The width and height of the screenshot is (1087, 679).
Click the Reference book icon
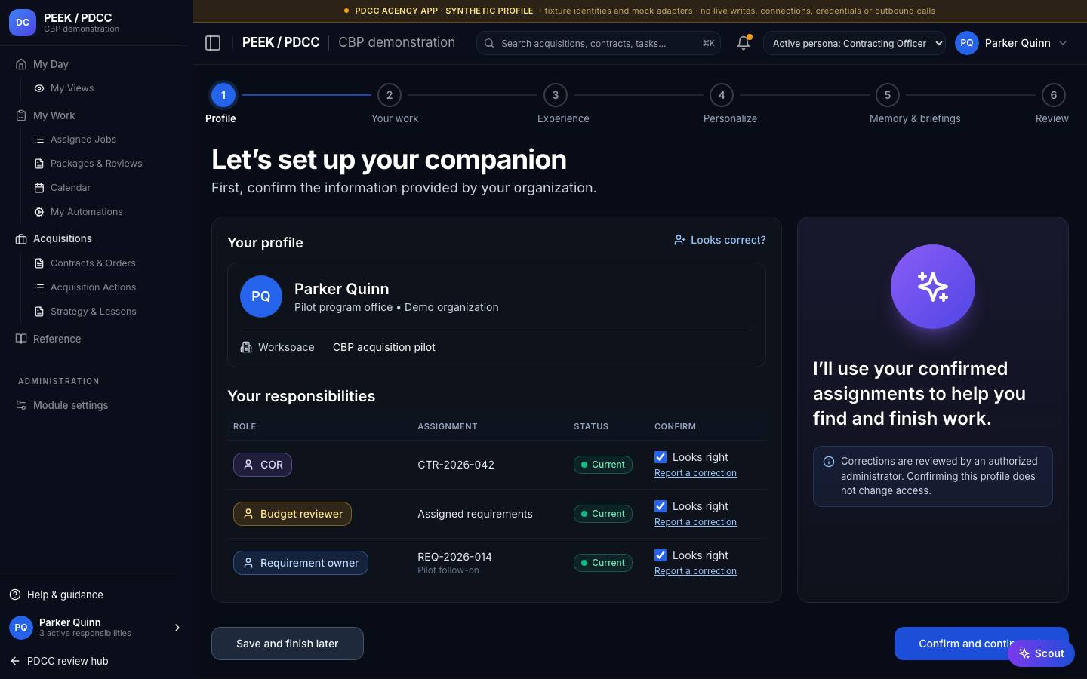[x=21, y=339]
